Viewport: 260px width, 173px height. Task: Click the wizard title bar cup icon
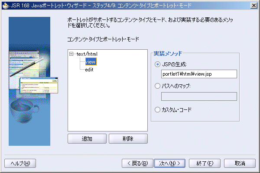(6, 6)
